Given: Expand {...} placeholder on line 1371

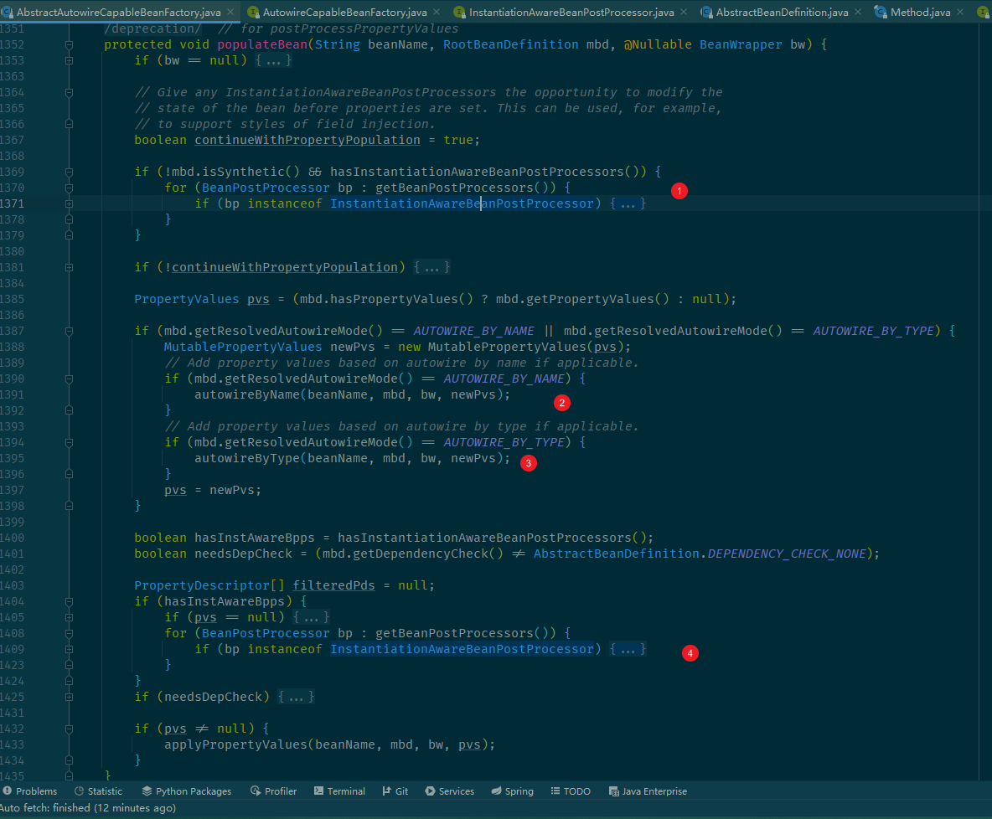Looking at the screenshot, I should [x=628, y=203].
